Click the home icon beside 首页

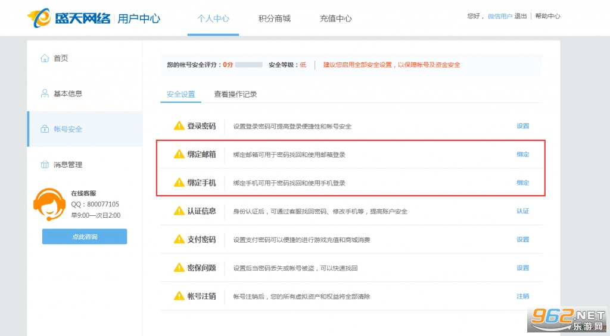45,58
